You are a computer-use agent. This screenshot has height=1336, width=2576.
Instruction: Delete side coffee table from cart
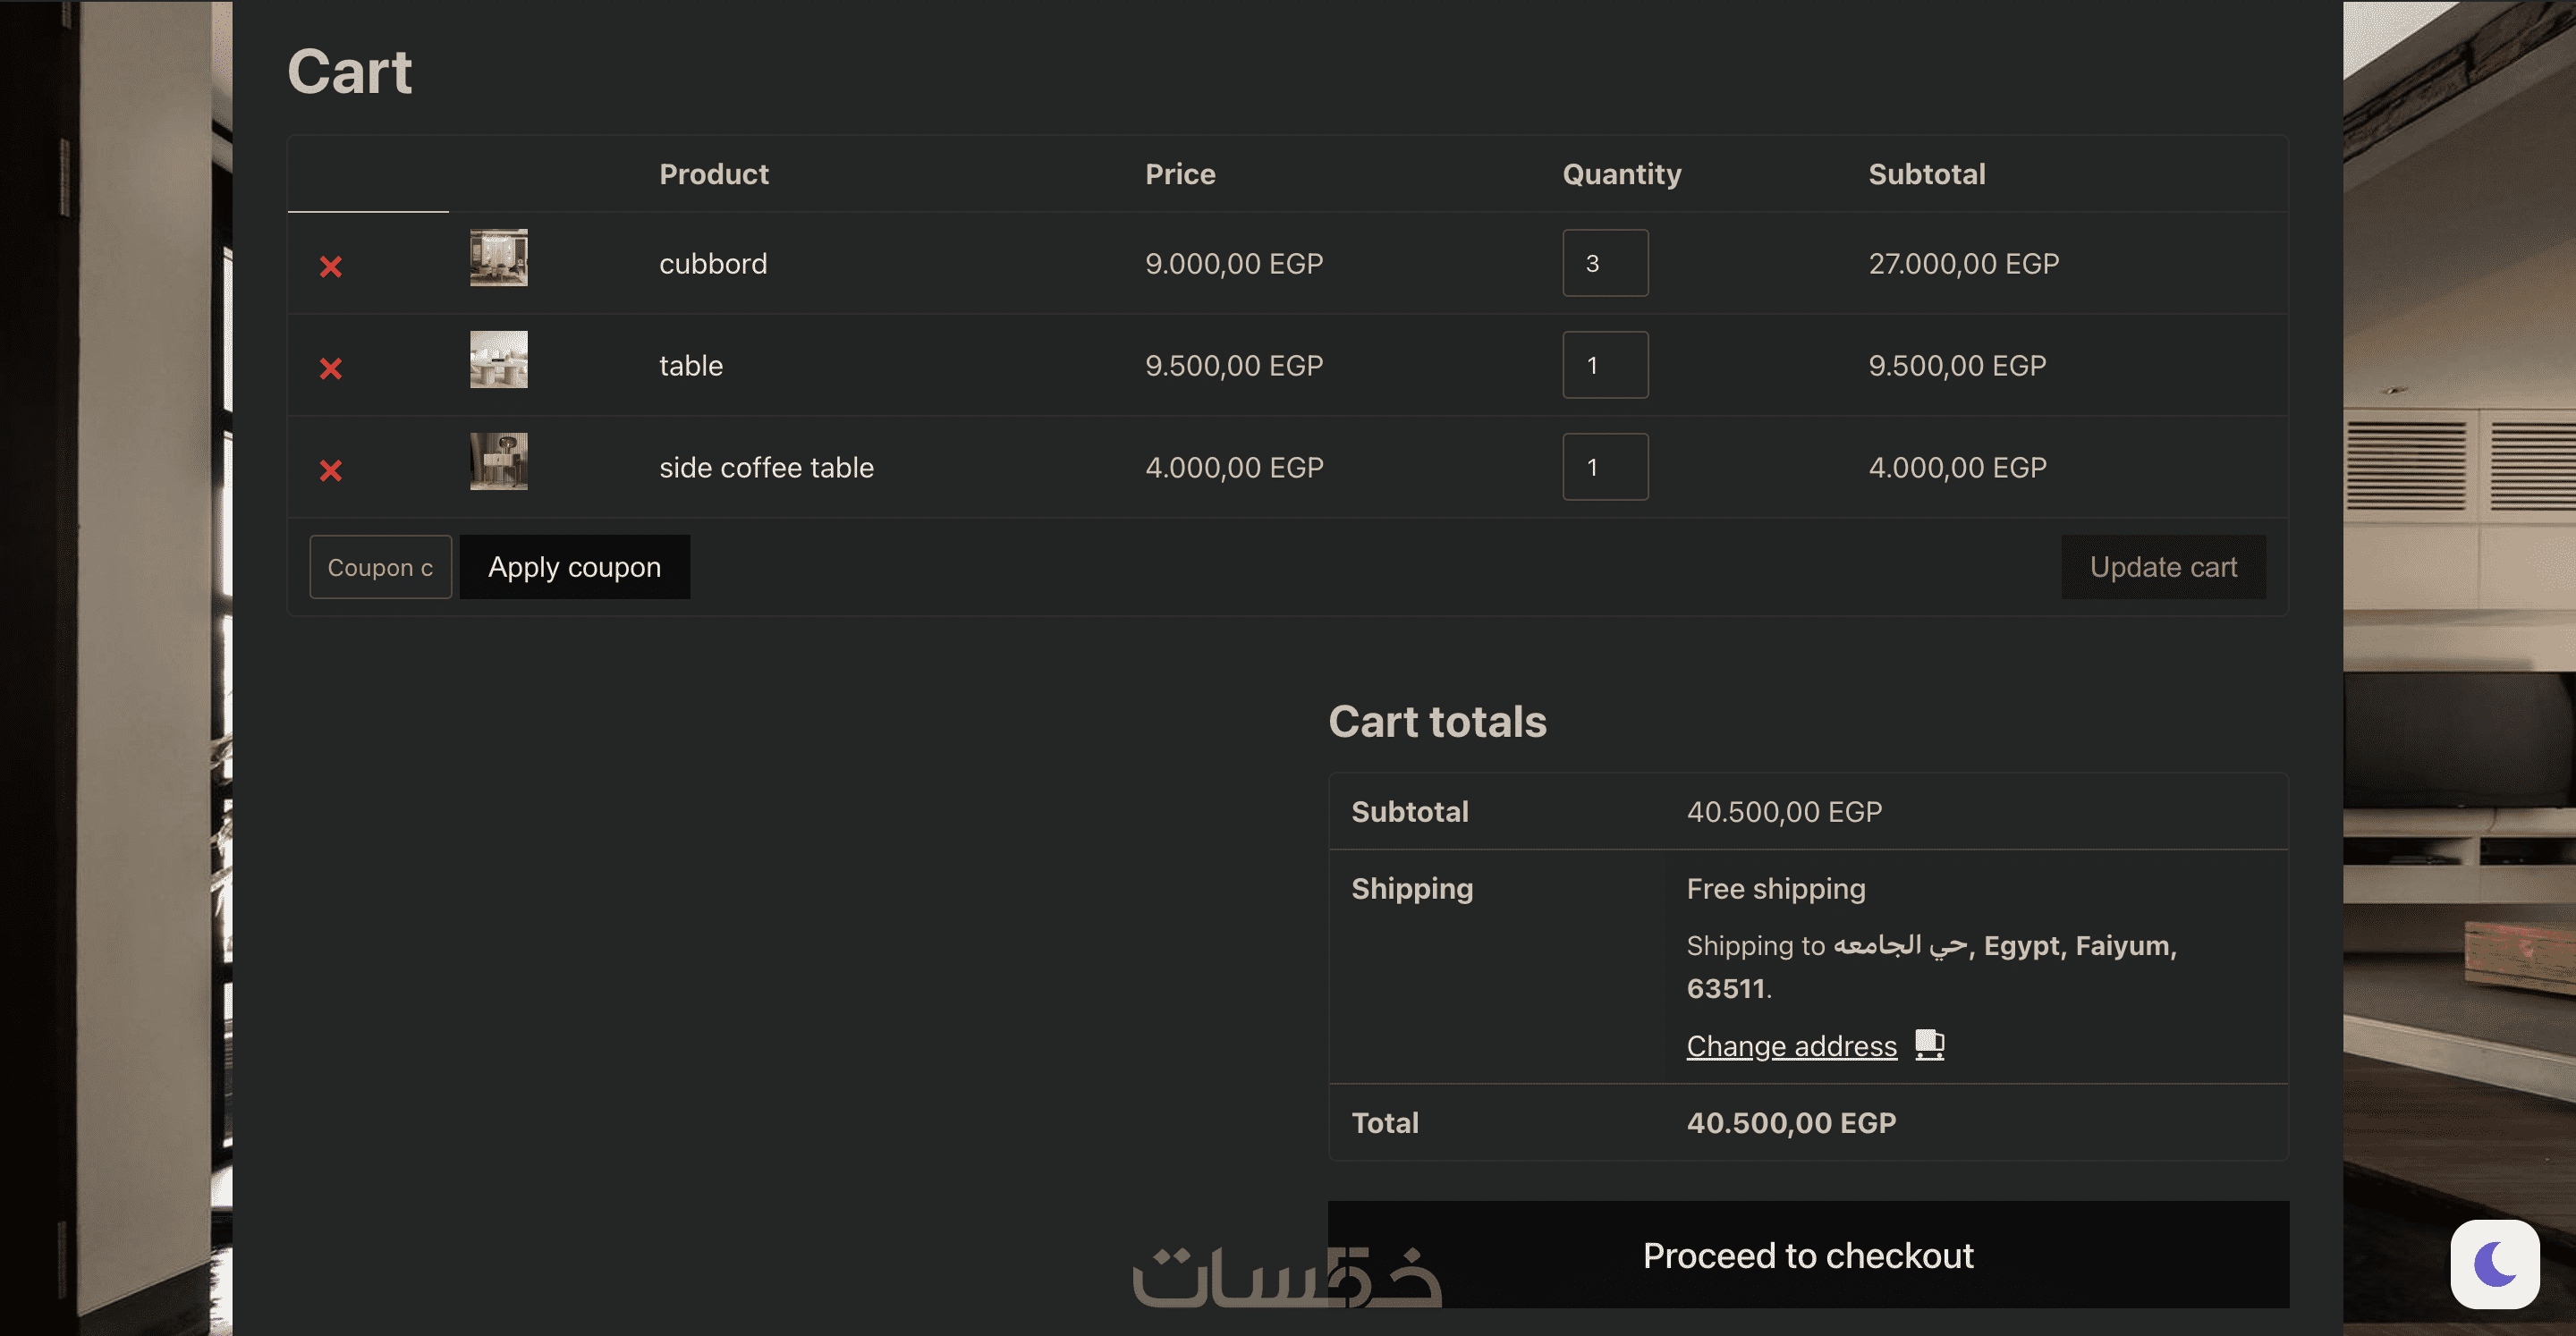[331, 470]
